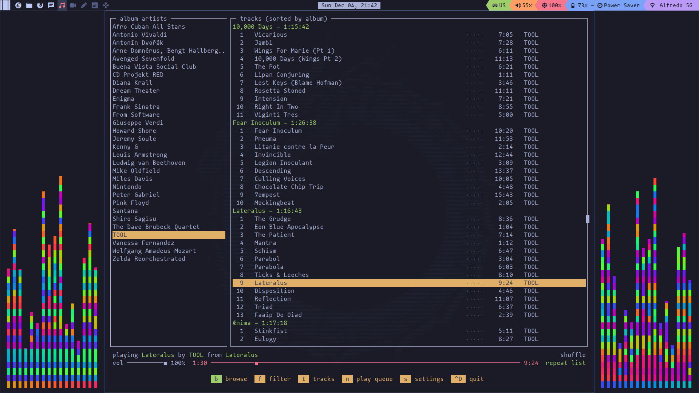Toggle shuffle playback mode
The width and height of the screenshot is (699, 393).
[x=573, y=355]
